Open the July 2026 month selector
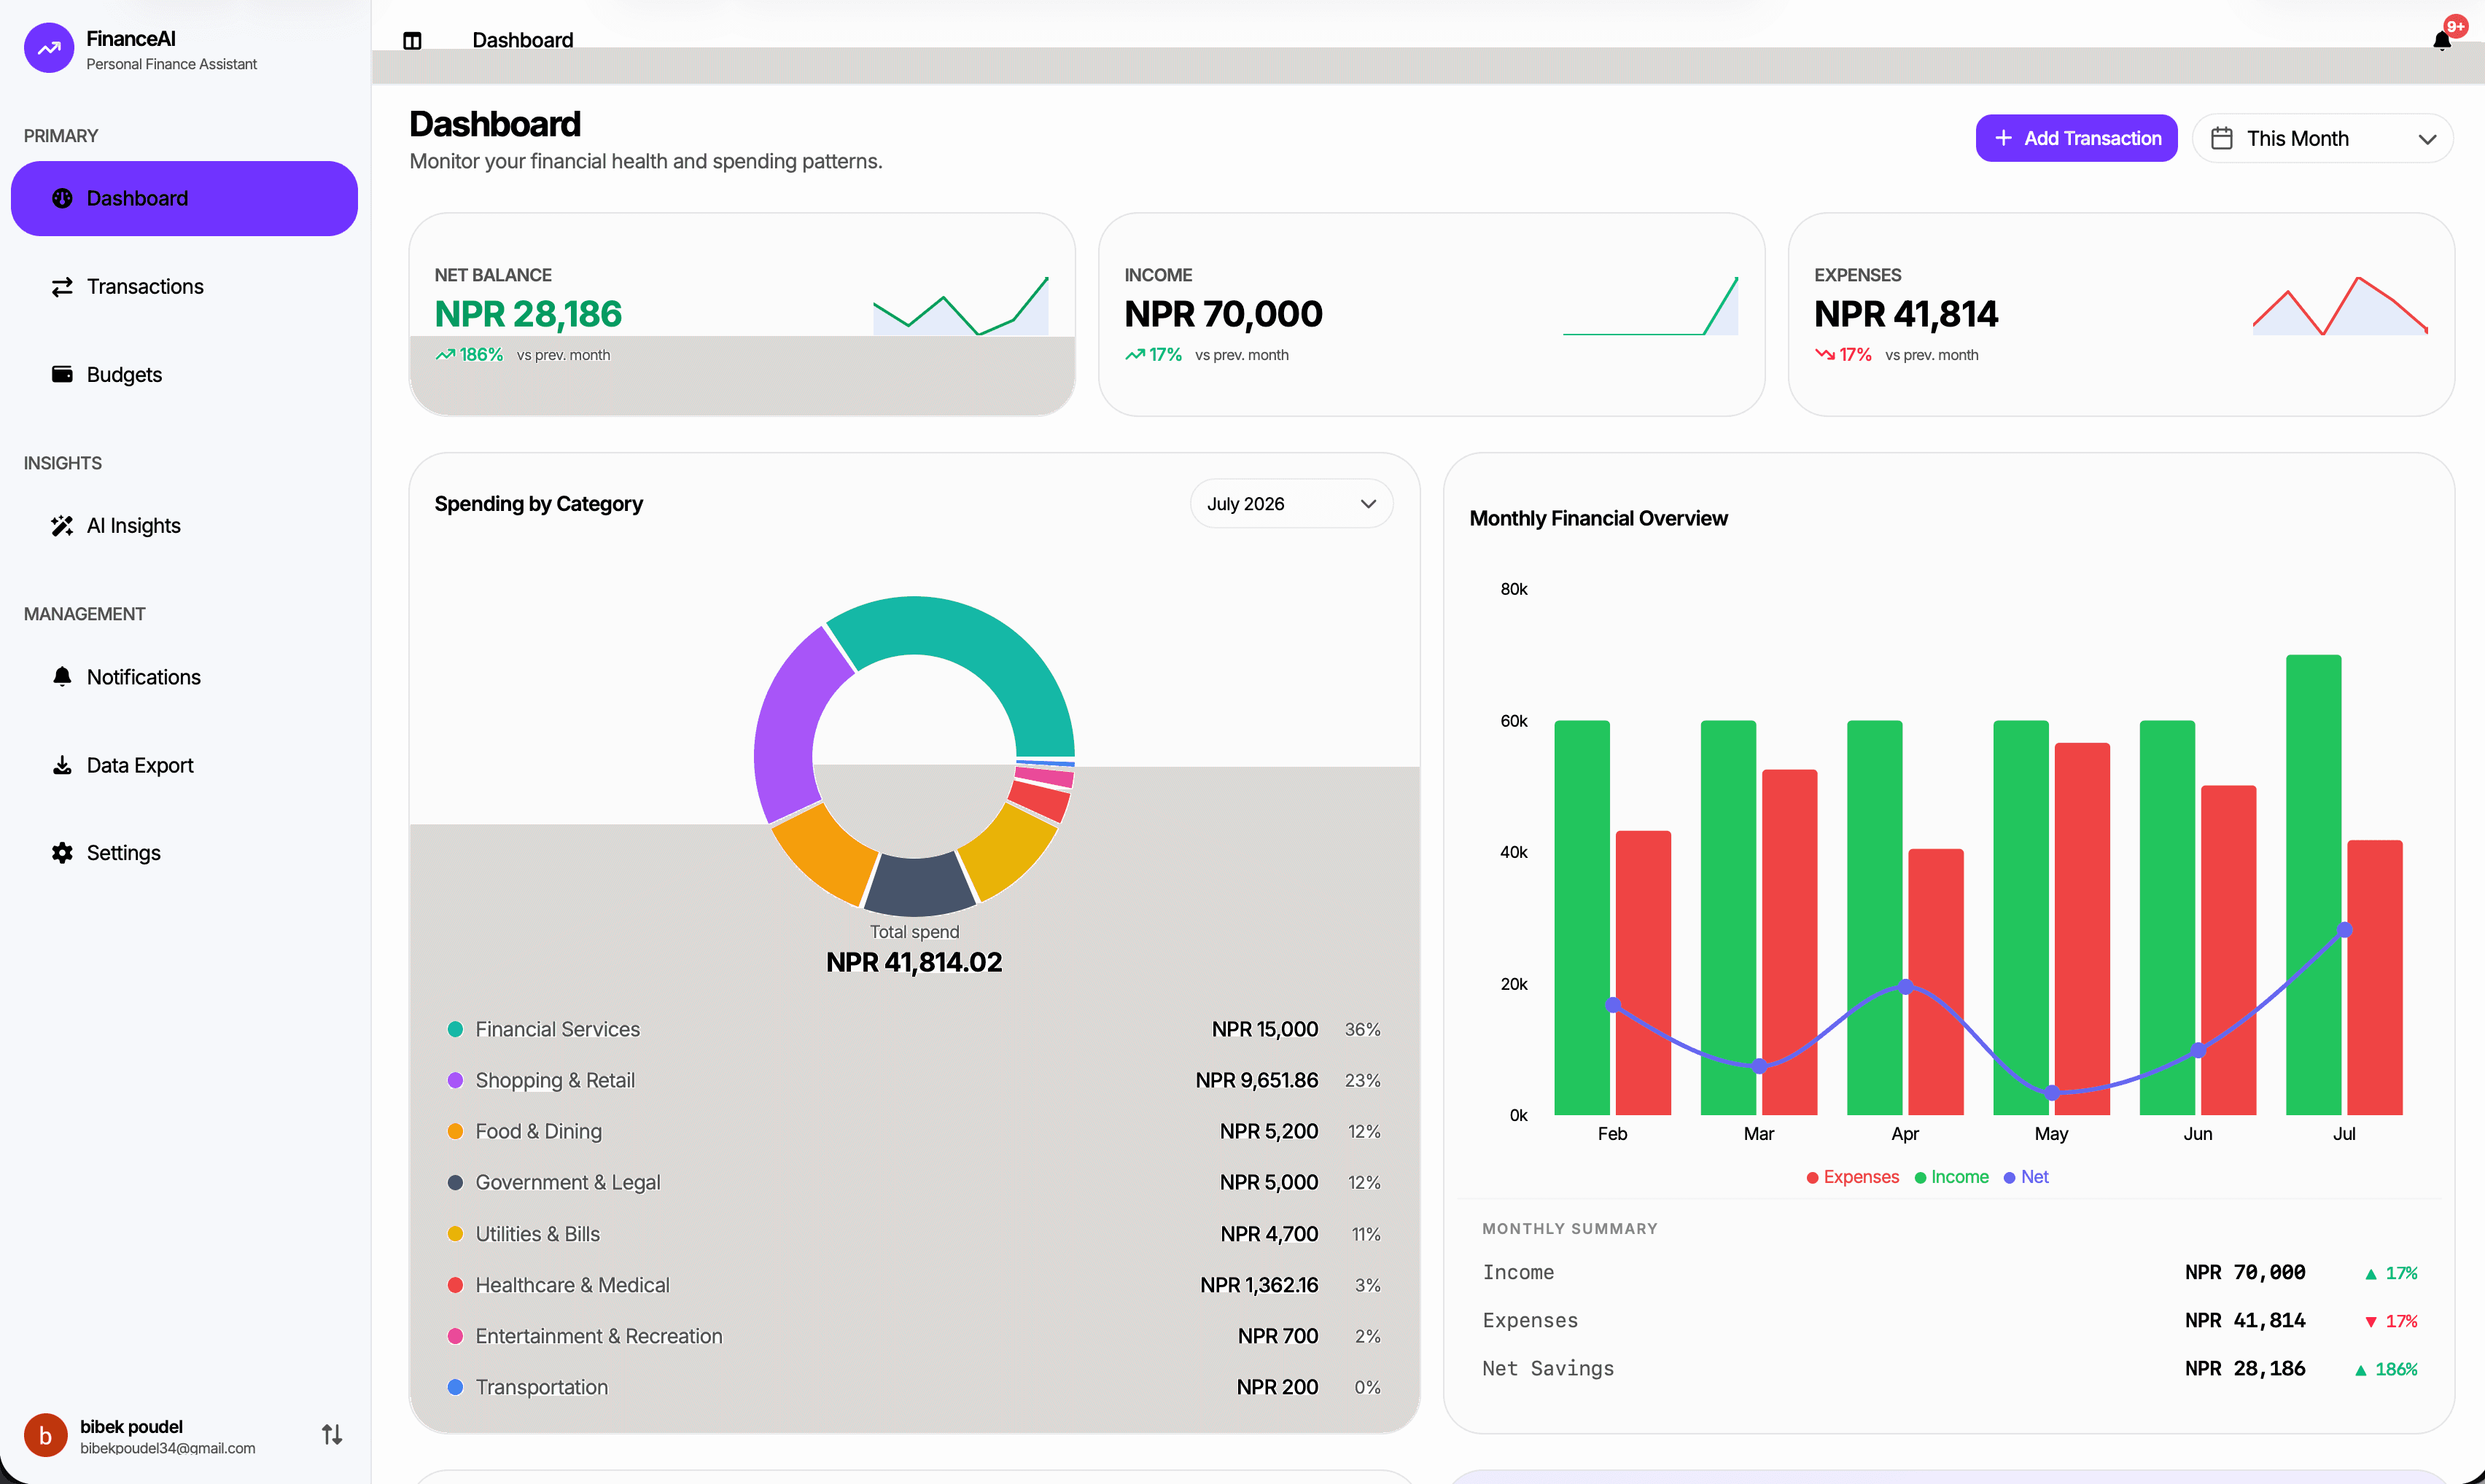The image size is (2485, 1484). point(1291,504)
